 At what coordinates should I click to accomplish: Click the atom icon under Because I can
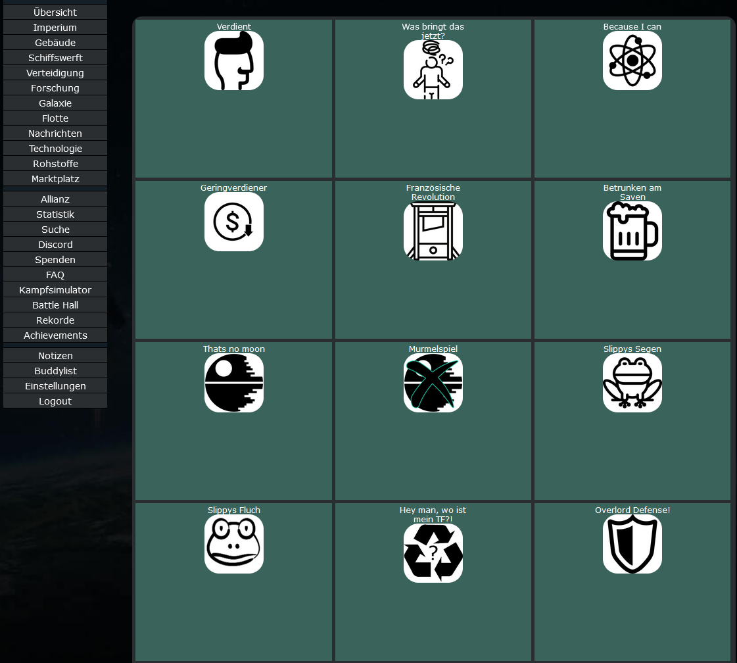632,61
